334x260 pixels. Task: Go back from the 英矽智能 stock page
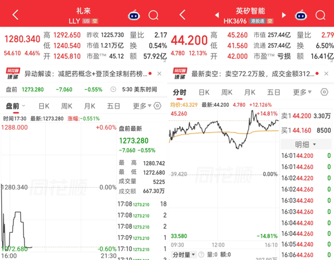(x=183, y=15)
